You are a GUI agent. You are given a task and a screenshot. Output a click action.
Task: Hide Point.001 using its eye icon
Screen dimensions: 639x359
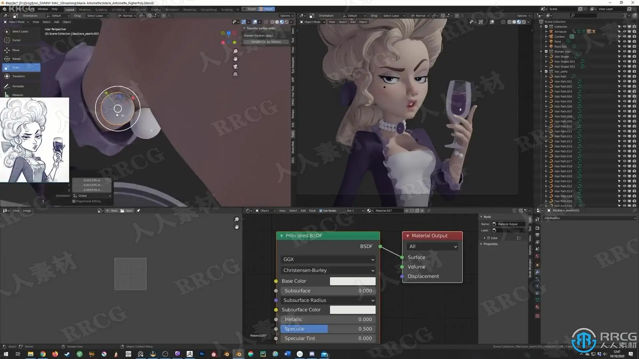624,47
